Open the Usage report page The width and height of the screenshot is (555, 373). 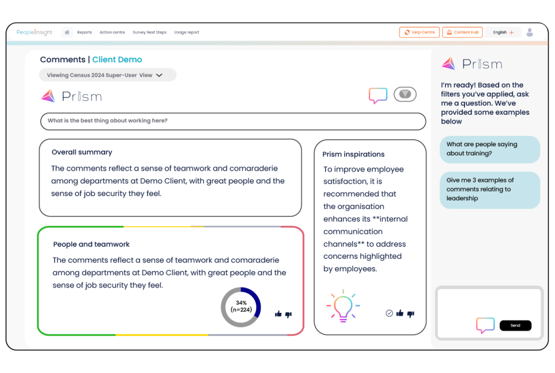[x=186, y=32]
